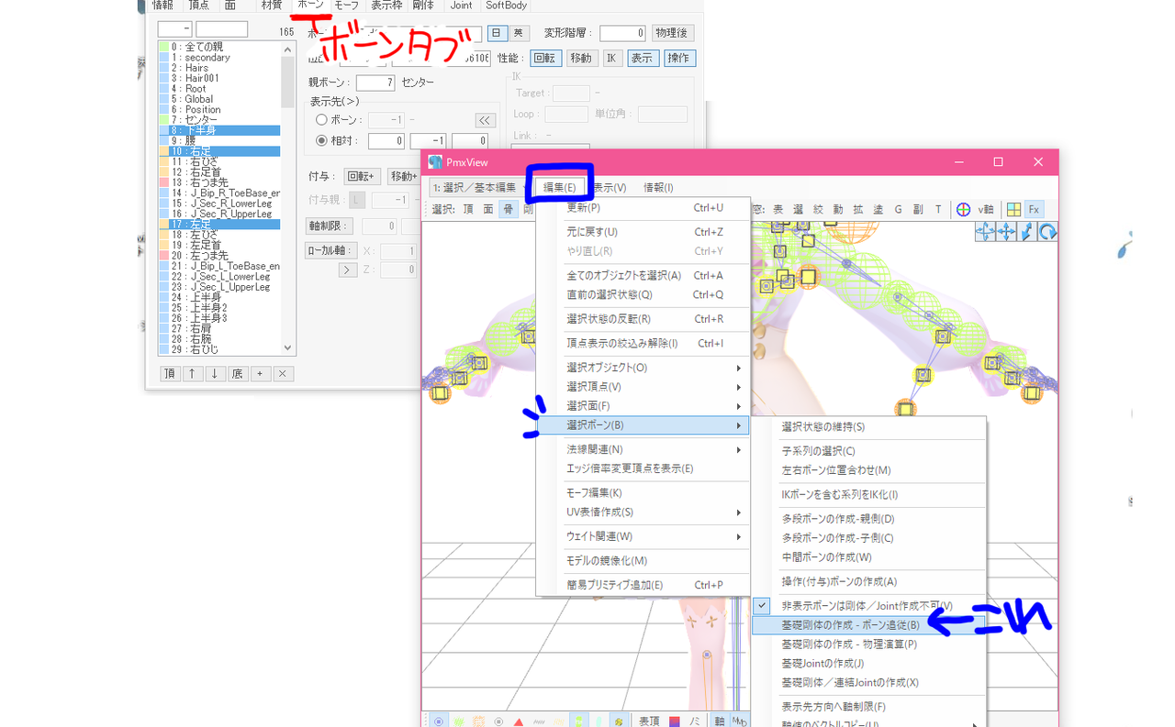The image size is (1175, 727).
Task: Click the up arrow button under bone list
Action: click(192, 373)
